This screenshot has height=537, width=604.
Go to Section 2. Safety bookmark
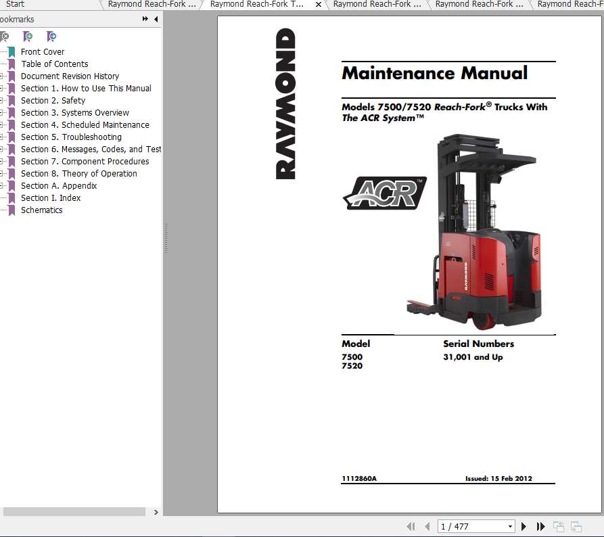(53, 101)
